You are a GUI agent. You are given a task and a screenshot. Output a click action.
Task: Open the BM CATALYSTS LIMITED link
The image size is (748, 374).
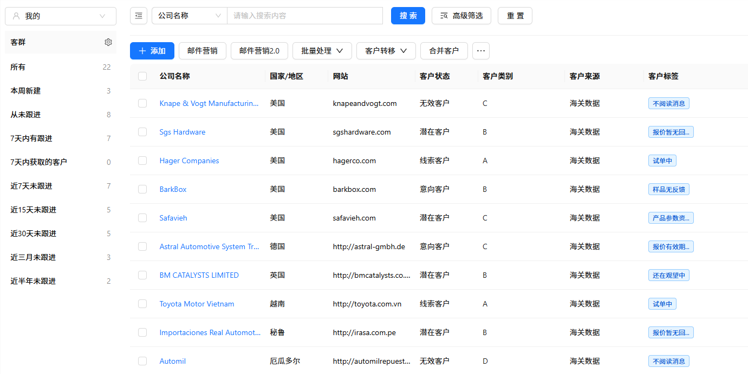[199, 275]
